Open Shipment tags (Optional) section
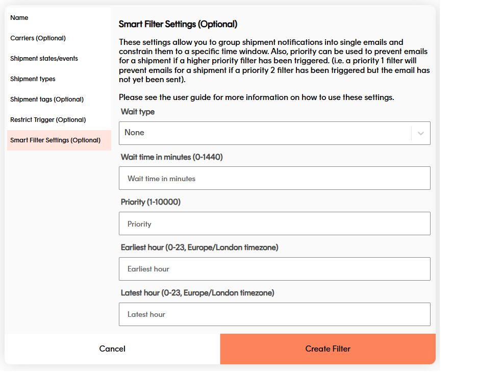503x373 pixels. pyautogui.click(x=47, y=100)
